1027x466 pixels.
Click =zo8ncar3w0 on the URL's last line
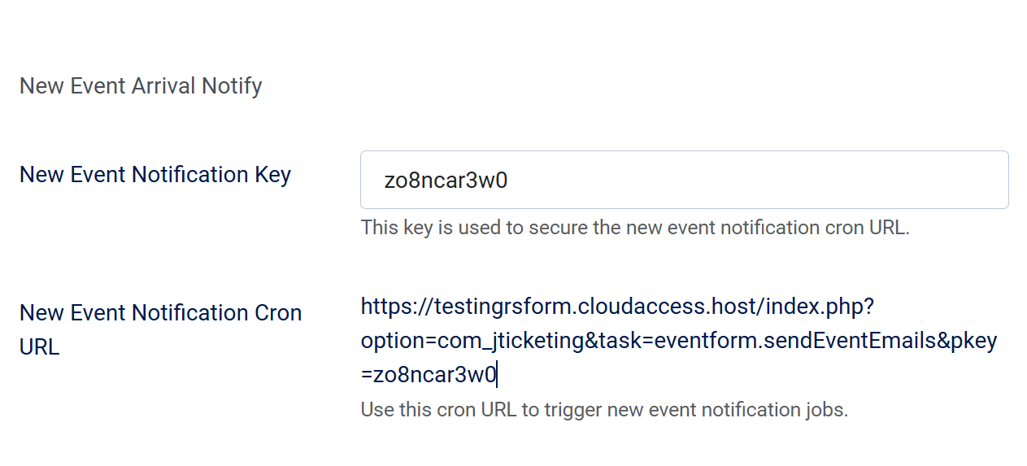click(x=429, y=376)
